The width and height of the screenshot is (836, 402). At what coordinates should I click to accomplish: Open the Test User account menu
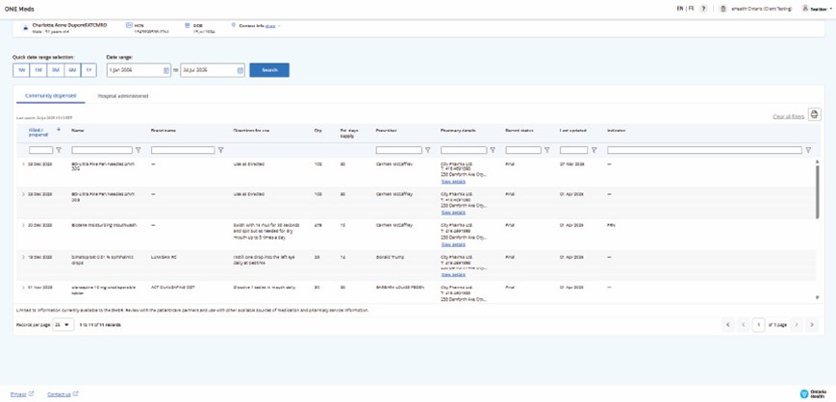(819, 9)
